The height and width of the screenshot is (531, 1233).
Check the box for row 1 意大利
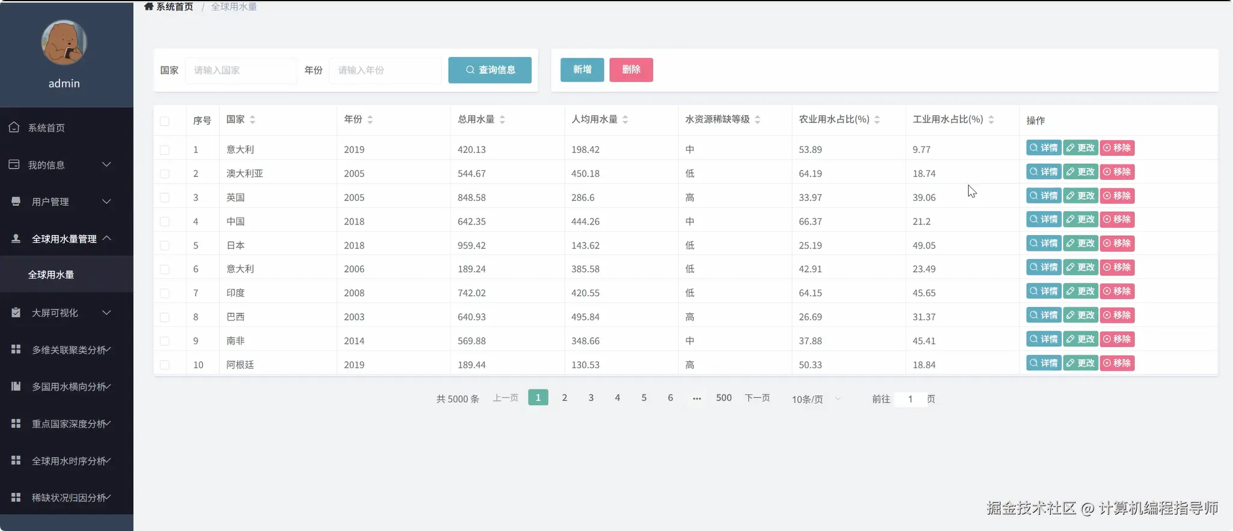click(165, 150)
